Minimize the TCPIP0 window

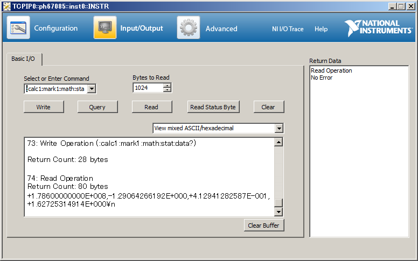392,6
